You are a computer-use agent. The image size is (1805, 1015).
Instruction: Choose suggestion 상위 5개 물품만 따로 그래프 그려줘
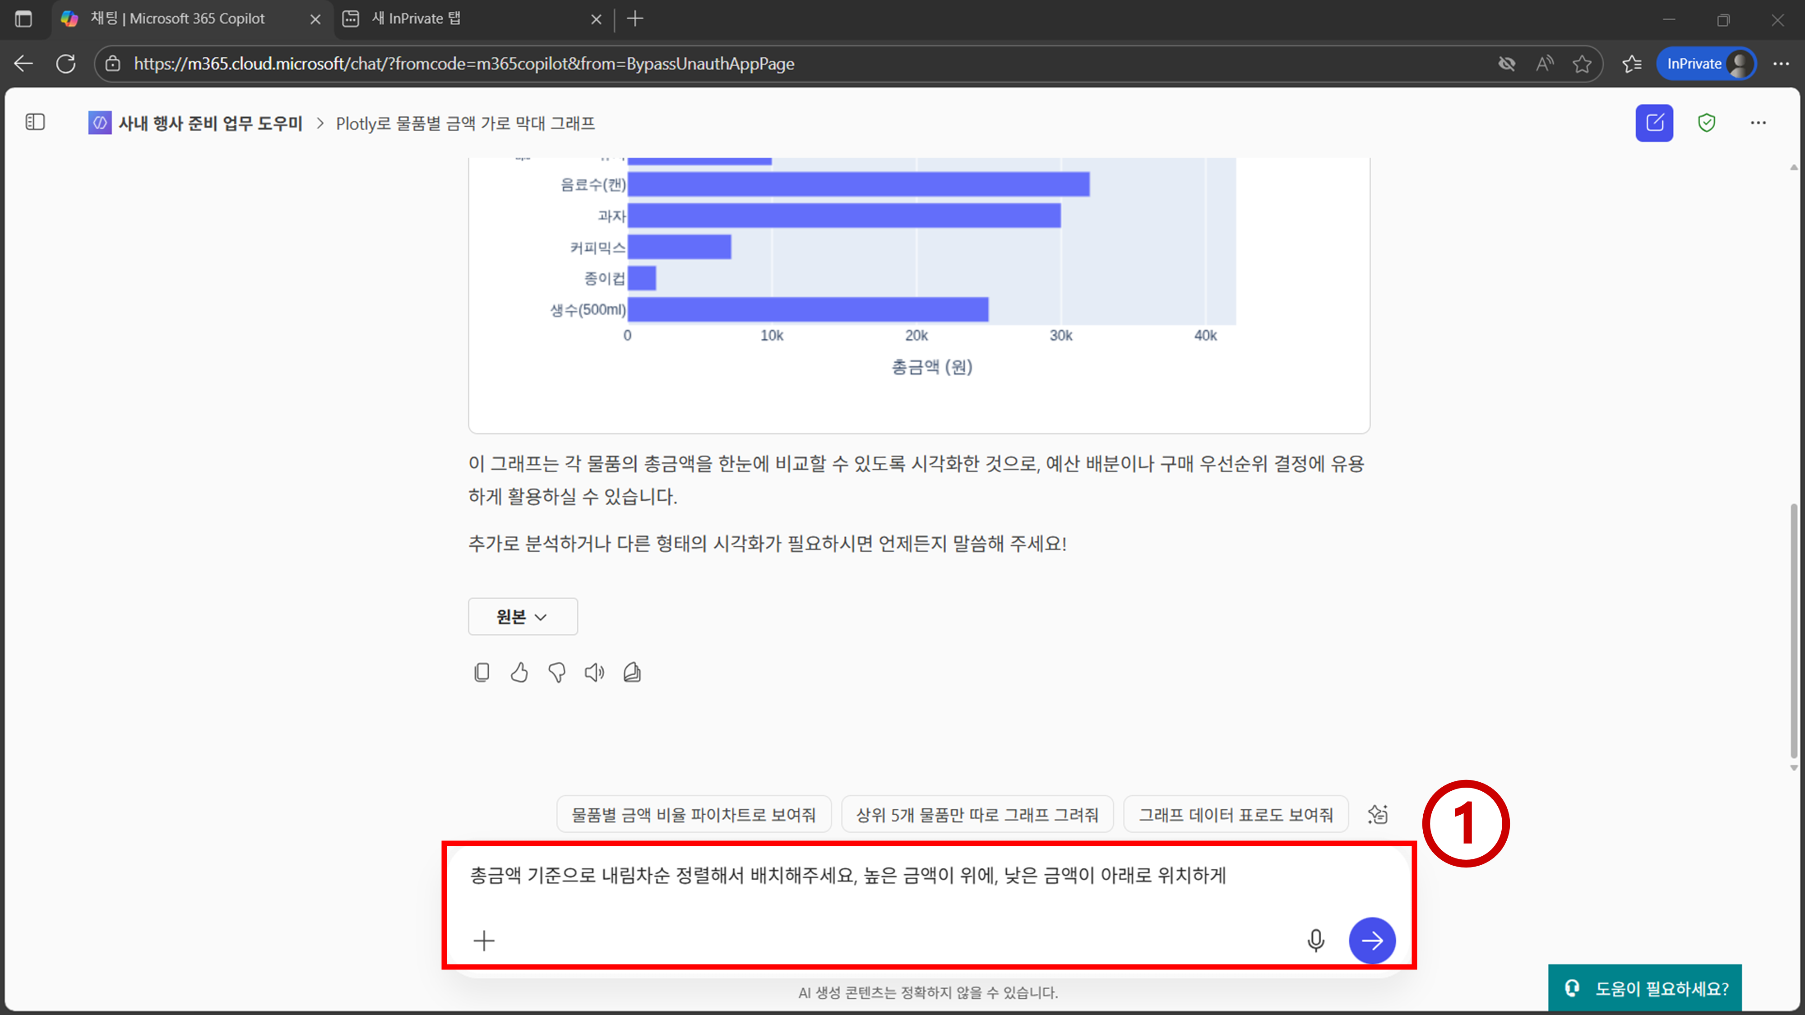click(x=977, y=815)
